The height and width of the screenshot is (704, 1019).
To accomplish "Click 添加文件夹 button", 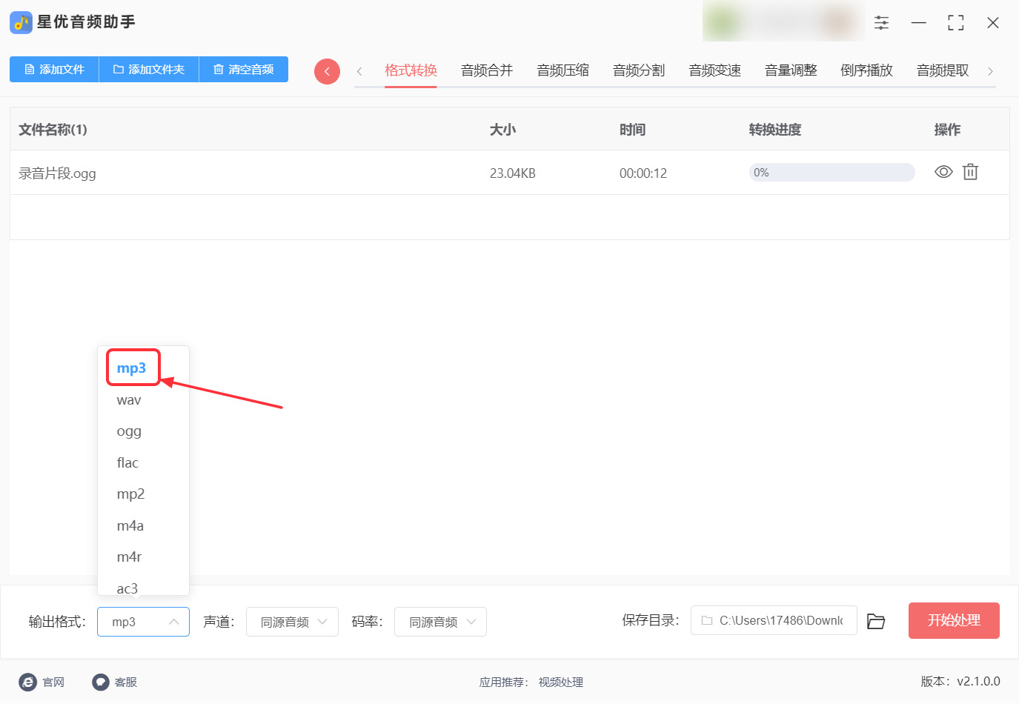I will (x=149, y=69).
